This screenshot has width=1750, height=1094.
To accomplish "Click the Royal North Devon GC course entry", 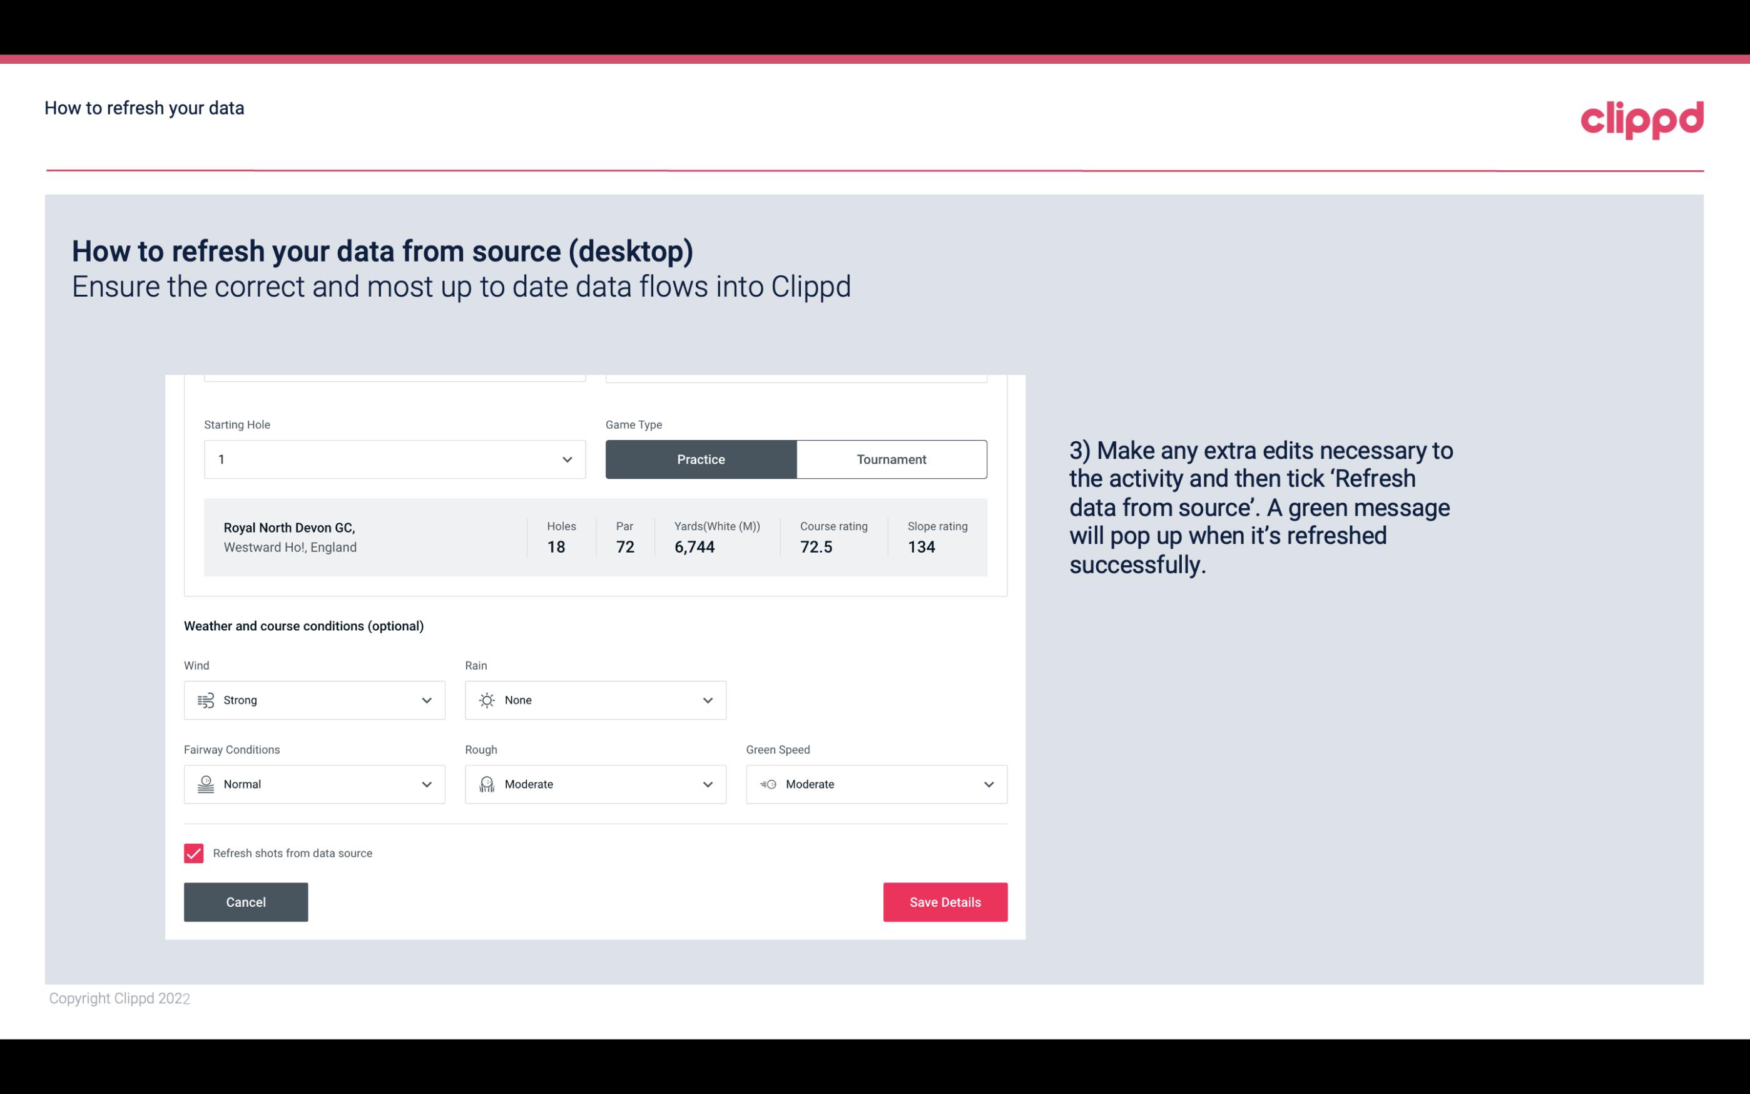I will coord(594,537).
